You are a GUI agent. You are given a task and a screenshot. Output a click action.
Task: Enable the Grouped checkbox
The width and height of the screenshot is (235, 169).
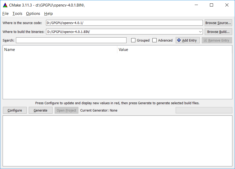point(133,40)
